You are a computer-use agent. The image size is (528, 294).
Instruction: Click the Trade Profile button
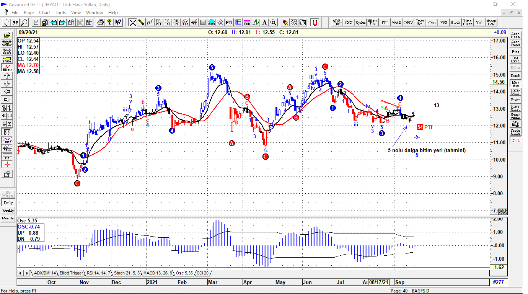(x=515, y=132)
